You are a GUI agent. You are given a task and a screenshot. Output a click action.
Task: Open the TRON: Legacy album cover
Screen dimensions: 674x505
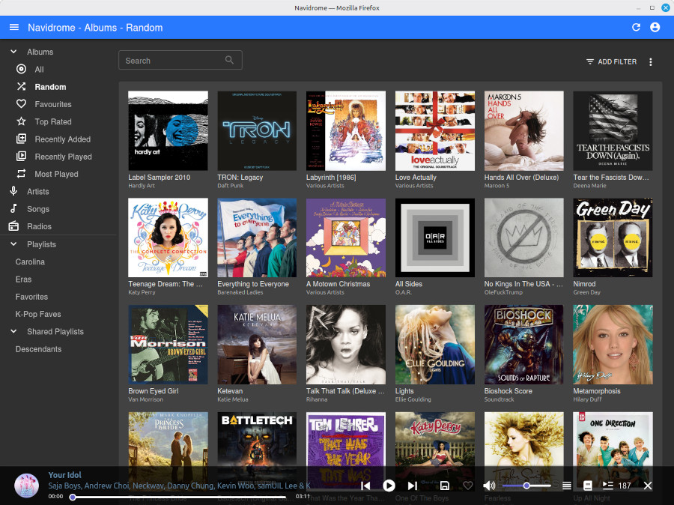(257, 130)
